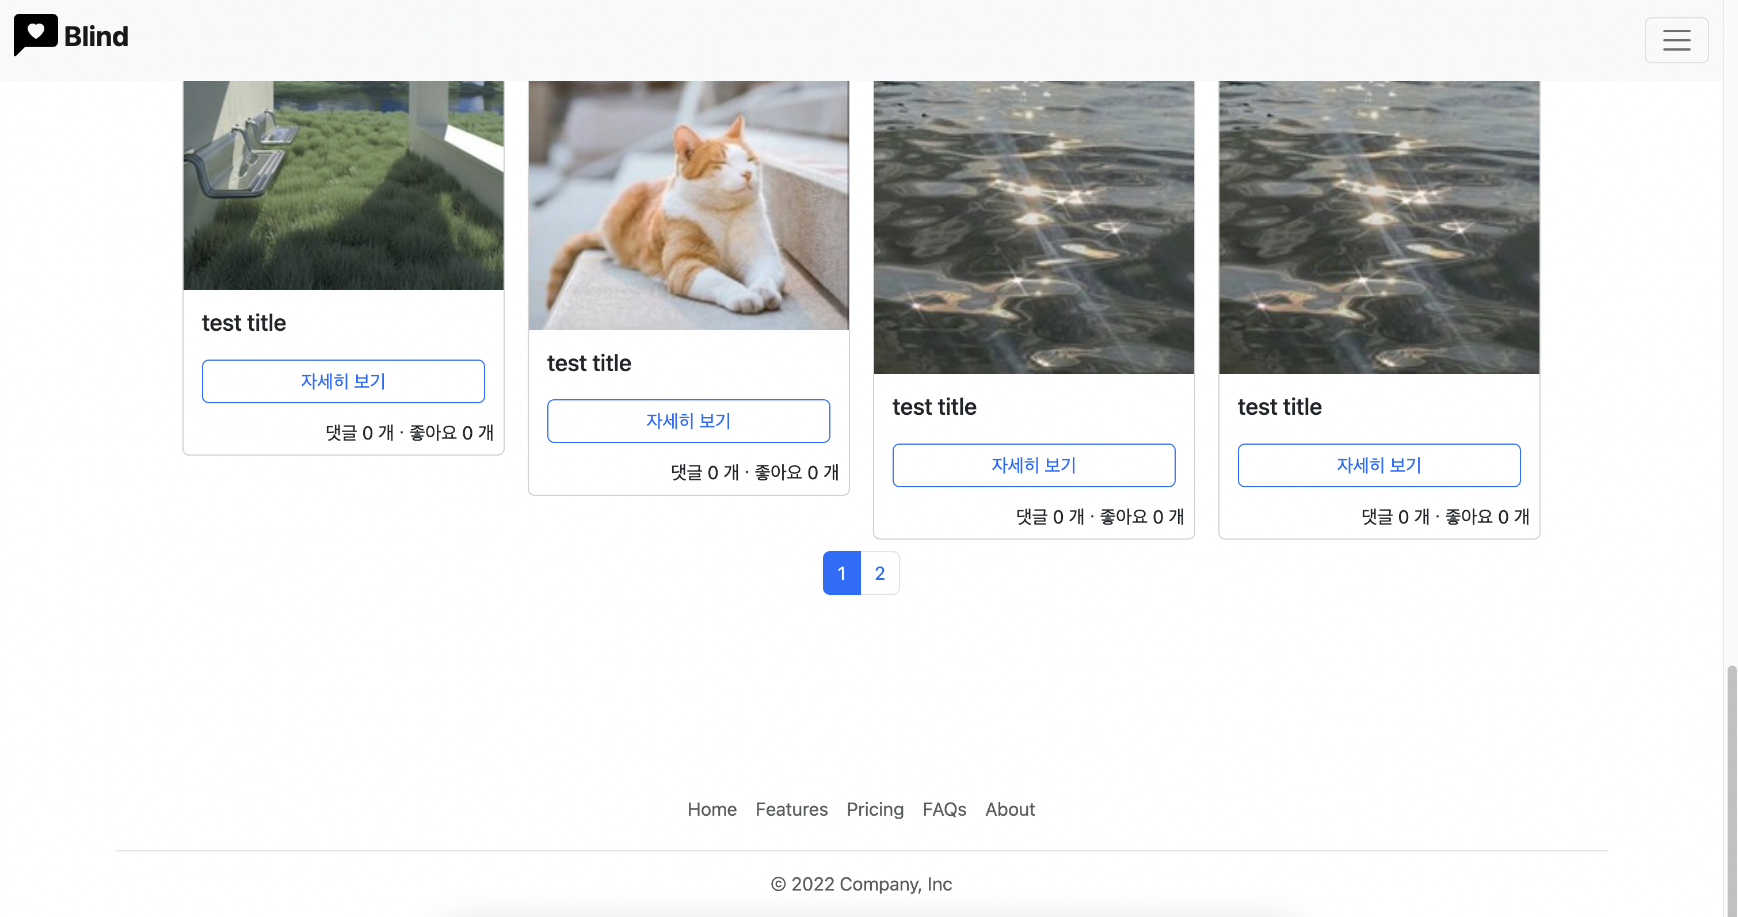Click the test title of cat card
The height and width of the screenshot is (917, 1738).
pyautogui.click(x=589, y=364)
